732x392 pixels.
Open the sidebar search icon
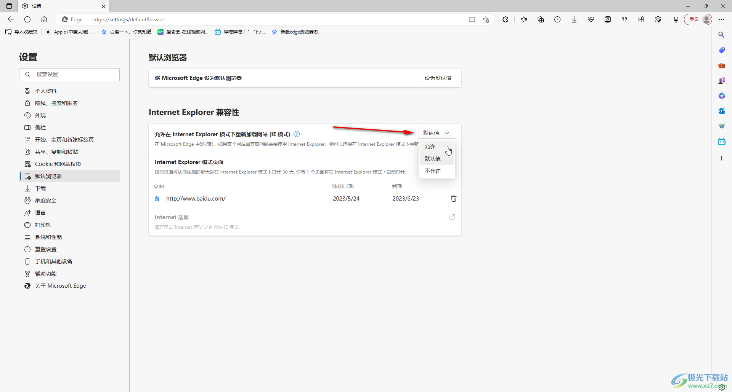click(x=721, y=35)
